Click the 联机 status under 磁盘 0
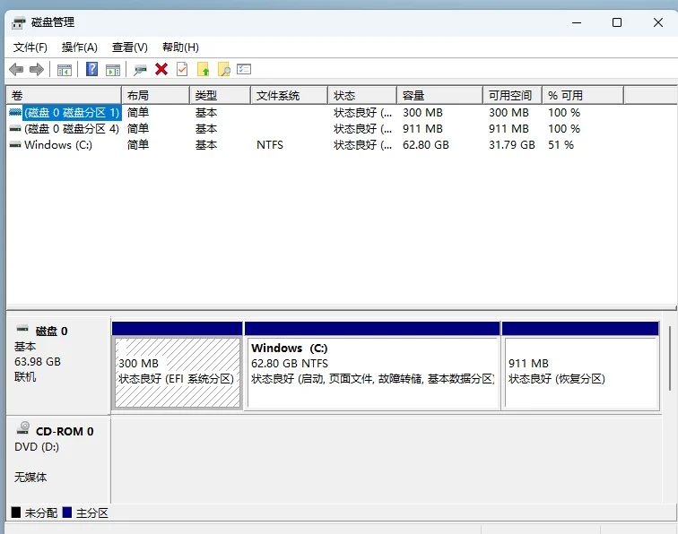This screenshot has height=534, width=678. (25, 377)
